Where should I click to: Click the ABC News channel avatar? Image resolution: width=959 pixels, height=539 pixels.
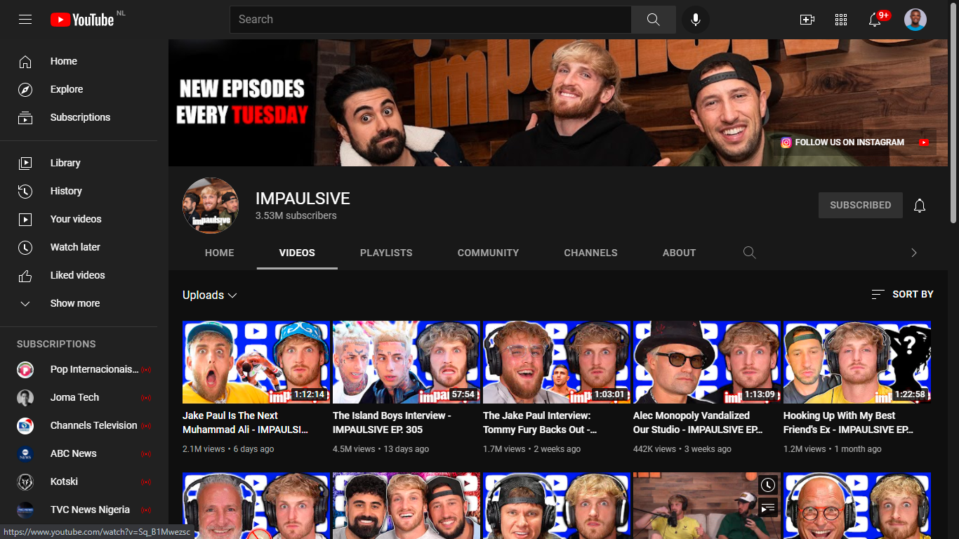point(25,453)
